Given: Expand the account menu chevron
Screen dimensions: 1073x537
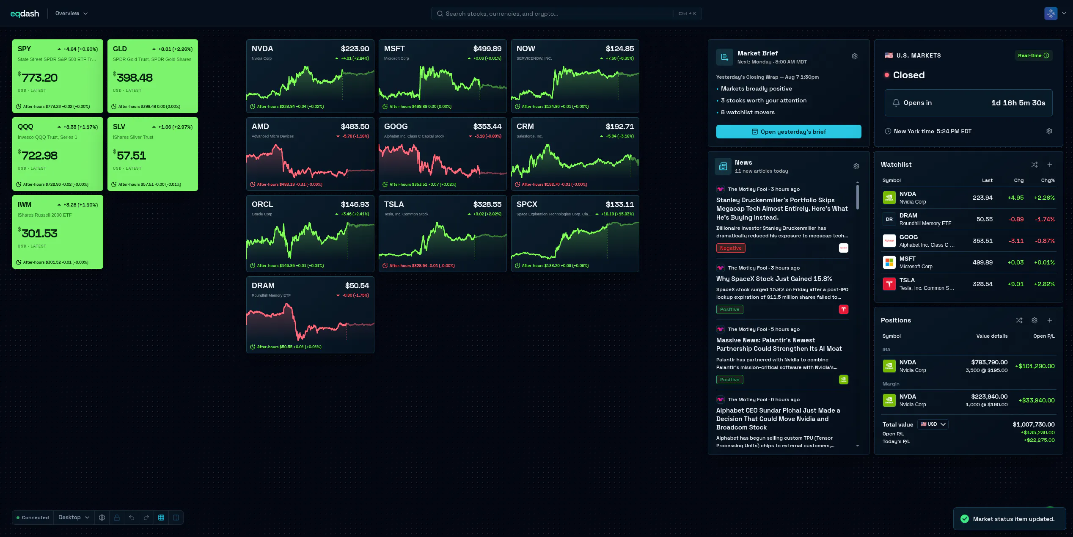Looking at the screenshot, I should pyautogui.click(x=1064, y=14).
